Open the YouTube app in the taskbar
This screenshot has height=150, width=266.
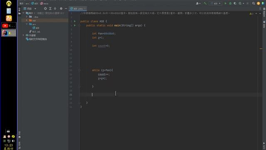point(9,26)
